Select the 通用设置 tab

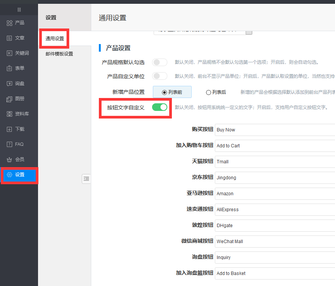[55, 39]
